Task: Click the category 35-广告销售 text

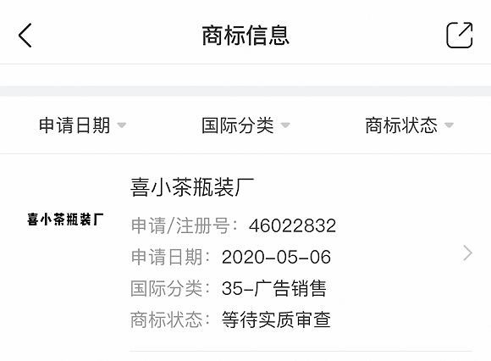Action: [274, 288]
